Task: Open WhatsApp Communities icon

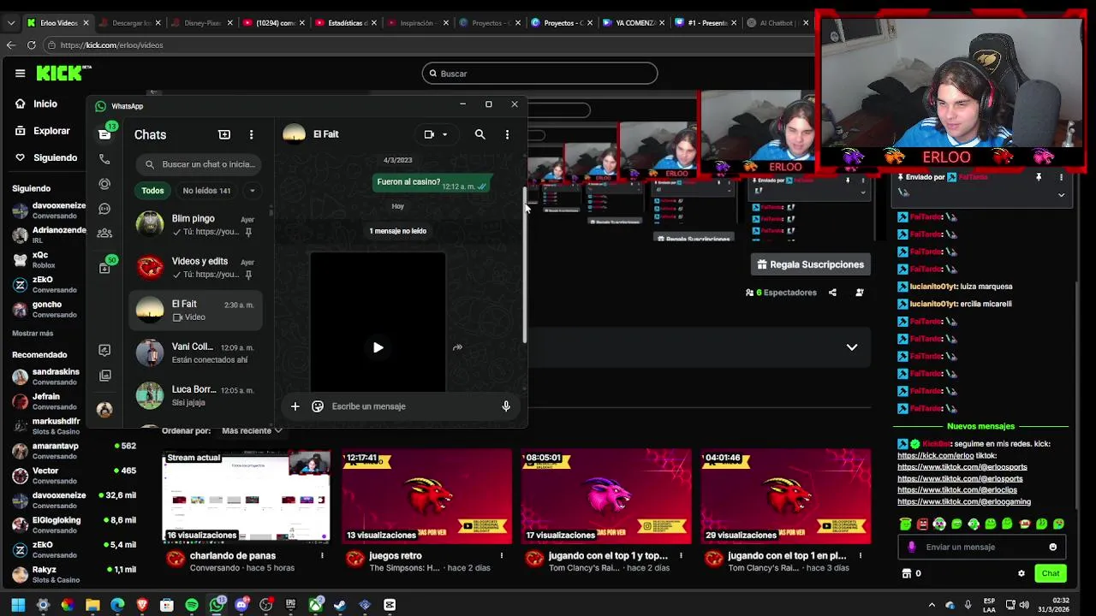Action: [x=104, y=233]
